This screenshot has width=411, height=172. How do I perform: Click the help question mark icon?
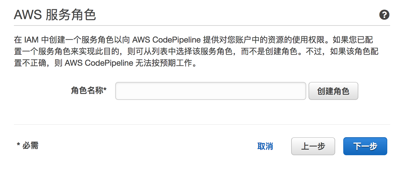[384, 15]
